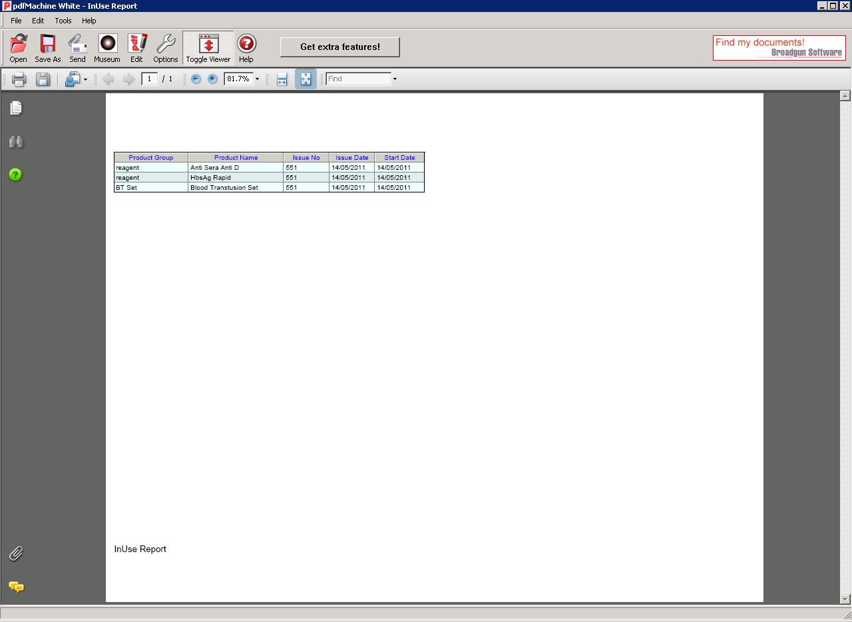The image size is (852, 622).
Task: Expand the Find dropdown arrow
Action: pos(395,79)
